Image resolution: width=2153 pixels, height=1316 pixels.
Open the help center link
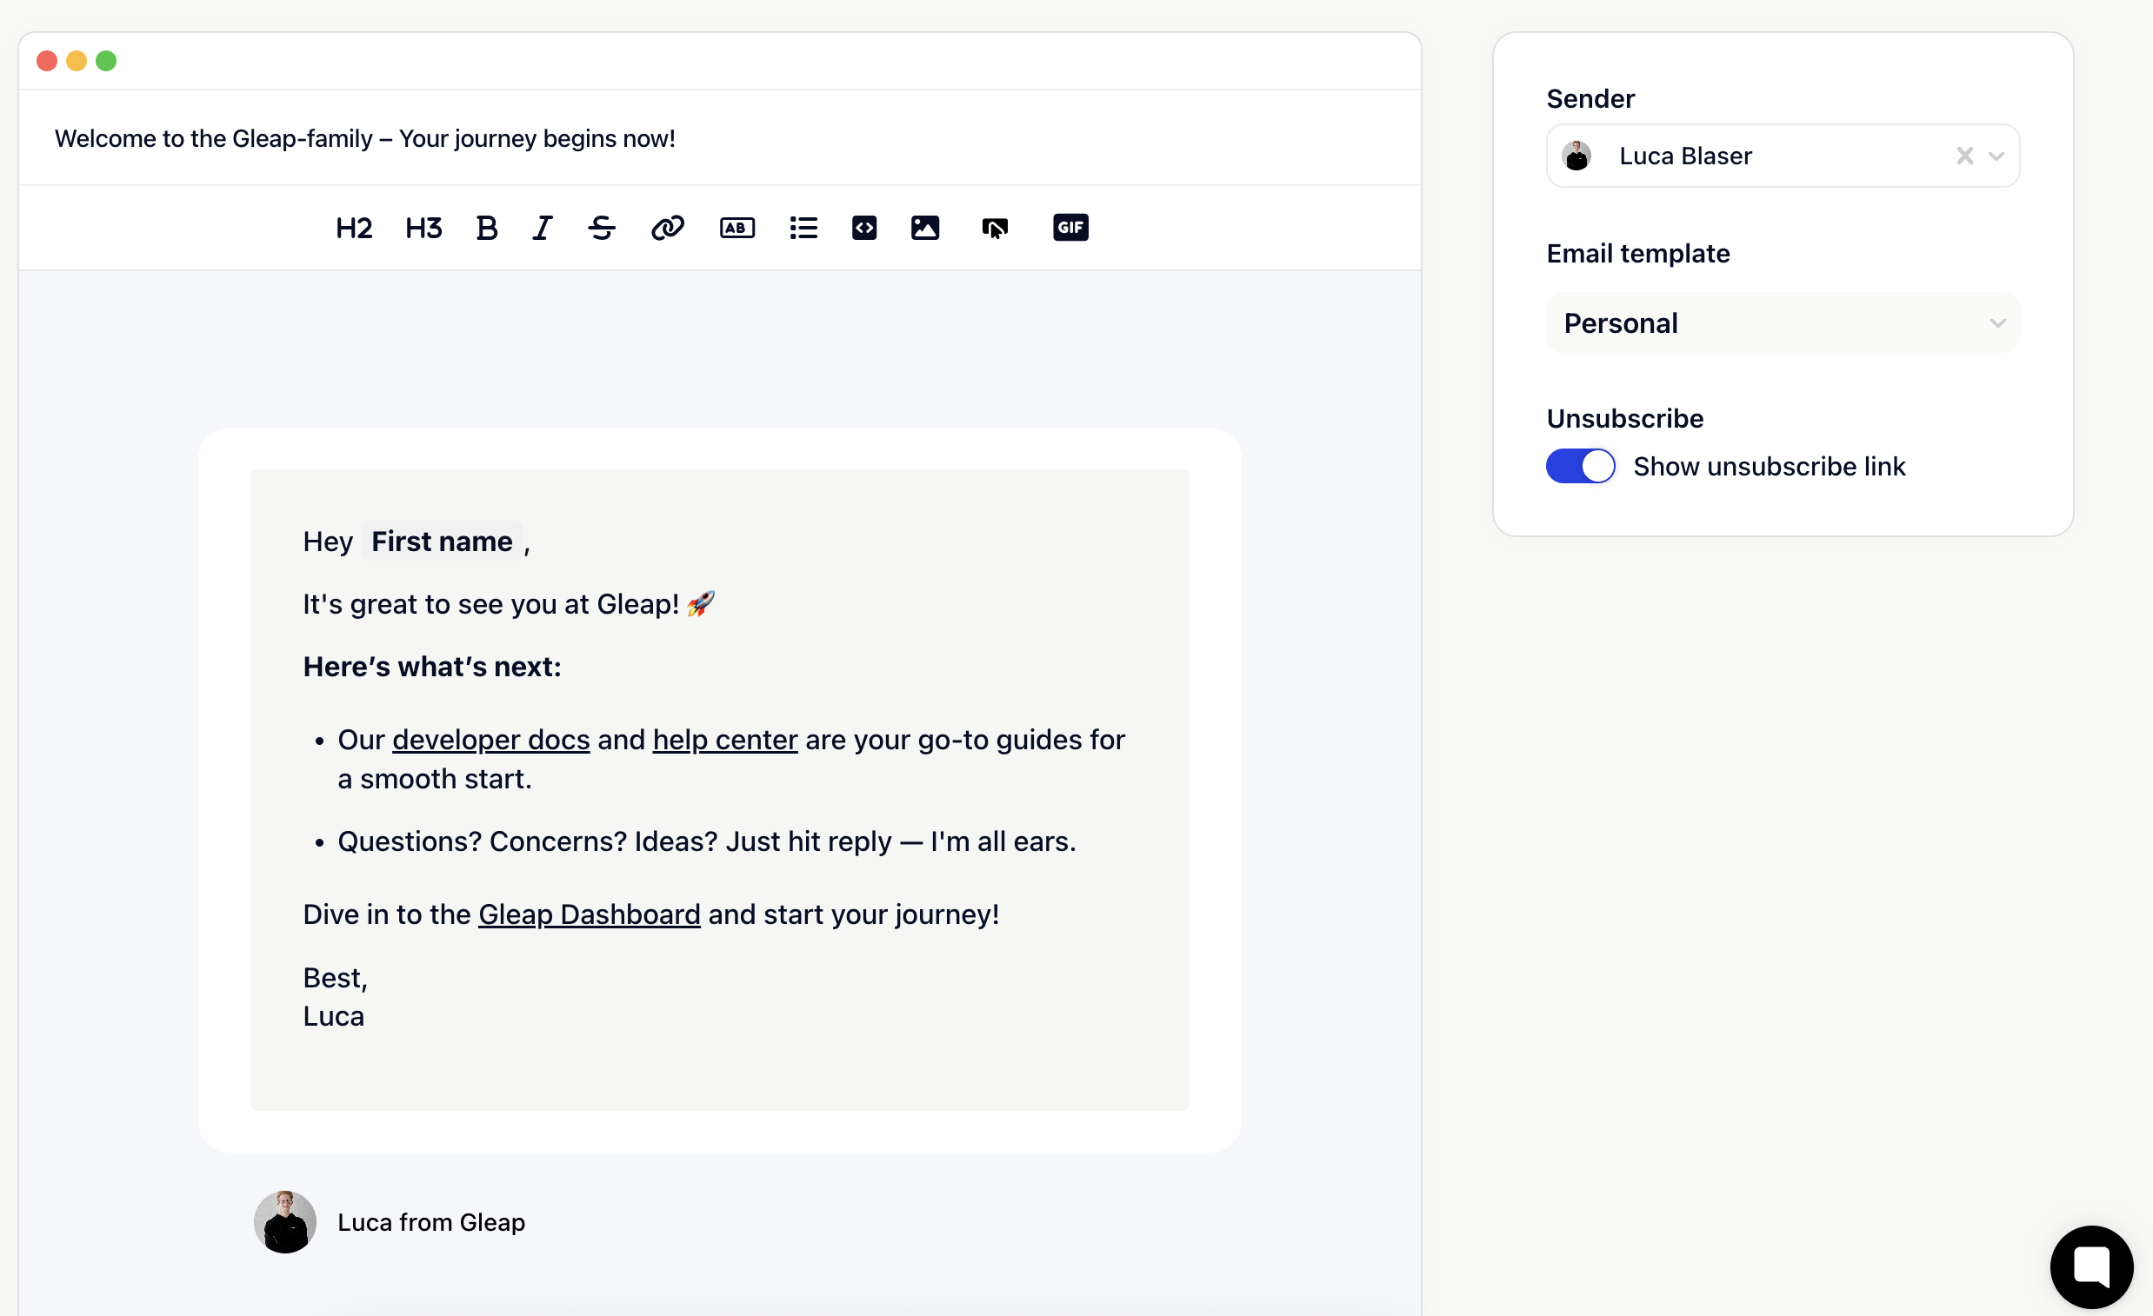click(x=724, y=740)
